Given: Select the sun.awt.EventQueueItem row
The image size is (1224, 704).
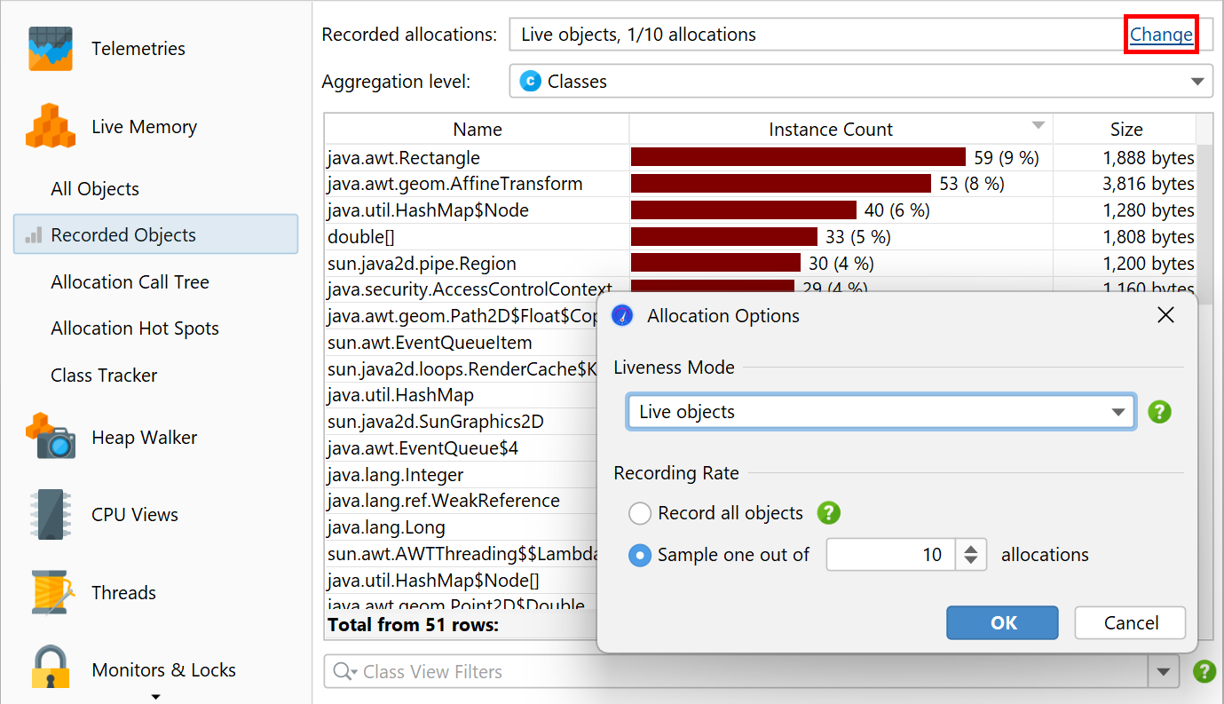Looking at the screenshot, I should 460,343.
